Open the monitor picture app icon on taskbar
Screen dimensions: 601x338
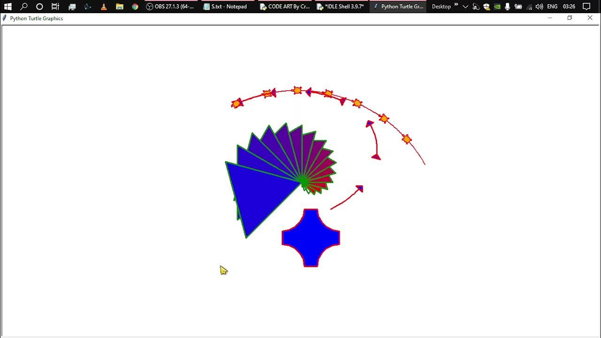[72, 7]
